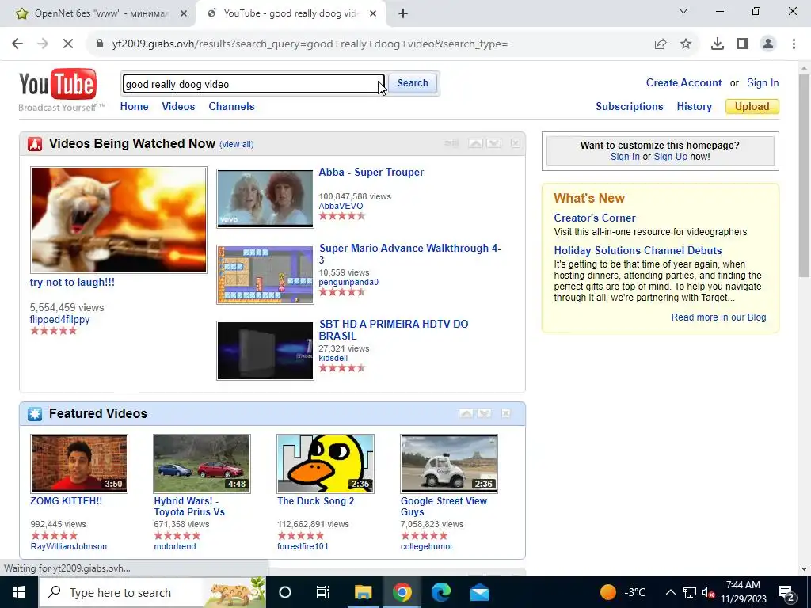The height and width of the screenshot is (608, 811).
Task: Click the yellow Upload button
Action: point(752,107)
